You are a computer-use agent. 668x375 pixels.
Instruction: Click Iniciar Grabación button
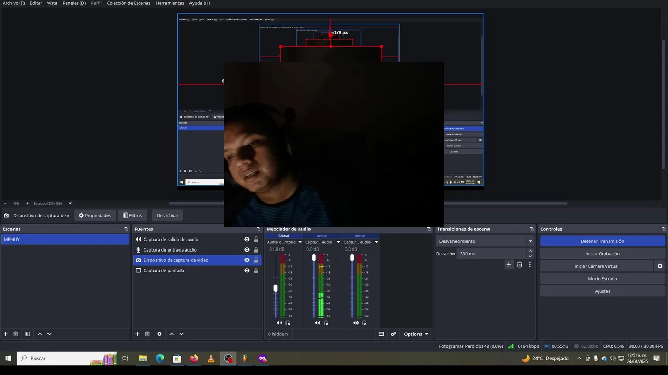(x=602, y=254)
